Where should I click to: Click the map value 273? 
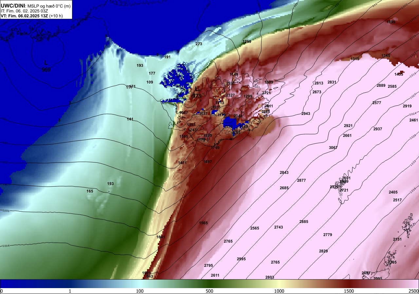(x=199, y=44)
